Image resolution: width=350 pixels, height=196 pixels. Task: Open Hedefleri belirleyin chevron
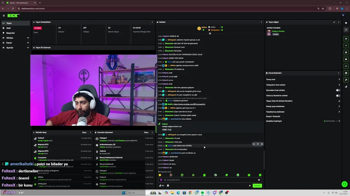tap(339, 121)
